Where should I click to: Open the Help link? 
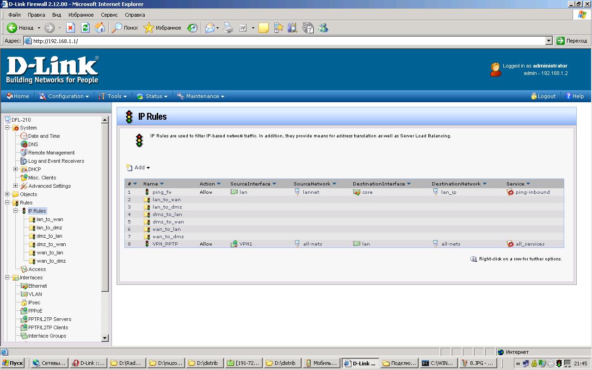click(x=575, y=96)
